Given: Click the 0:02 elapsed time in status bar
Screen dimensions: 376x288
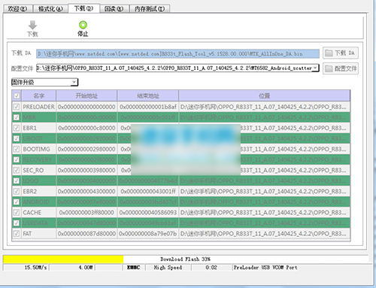Looking at the screenshot, I should coord(211,268).
